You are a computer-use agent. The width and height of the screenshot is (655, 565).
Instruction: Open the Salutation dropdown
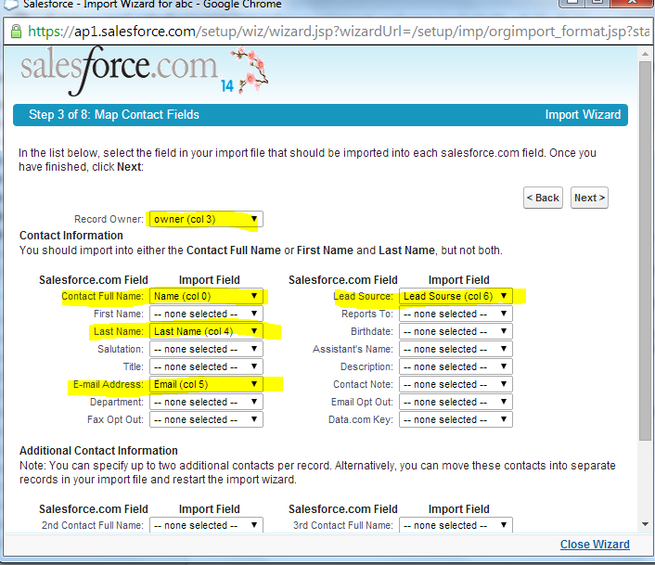(x=206, y=349)
